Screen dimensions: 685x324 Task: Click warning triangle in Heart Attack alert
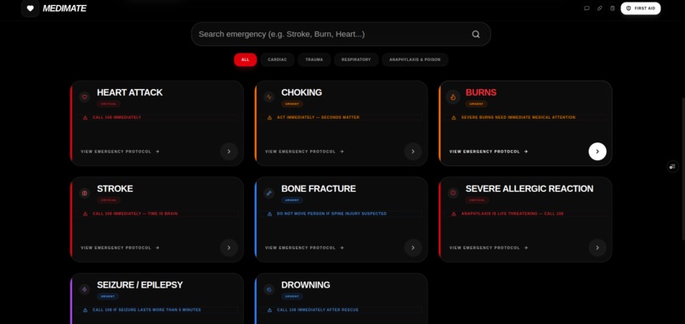pyautogui.click(x=85, y=118)
